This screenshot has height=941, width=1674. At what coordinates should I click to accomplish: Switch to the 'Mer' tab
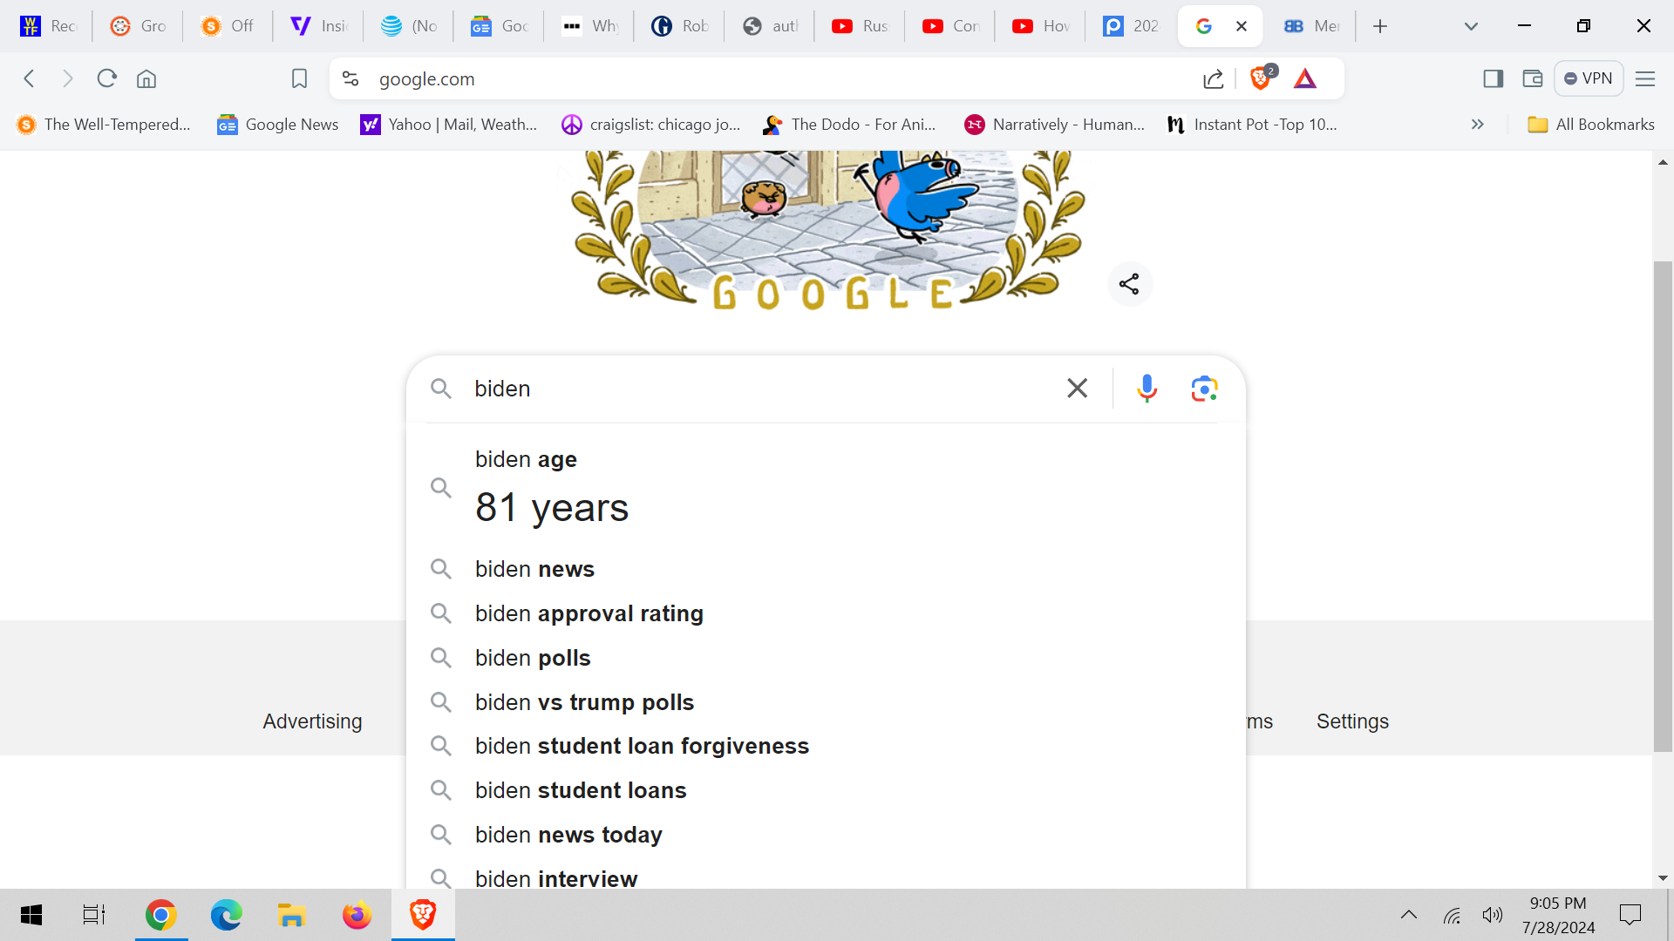(1312, 26)
